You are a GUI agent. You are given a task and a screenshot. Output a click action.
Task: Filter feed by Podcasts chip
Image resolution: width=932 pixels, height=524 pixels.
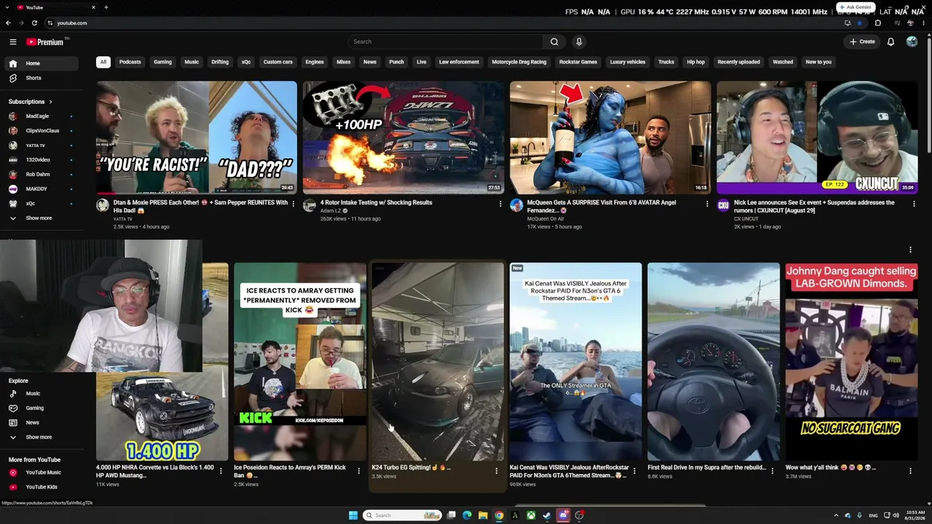[130, 62]
